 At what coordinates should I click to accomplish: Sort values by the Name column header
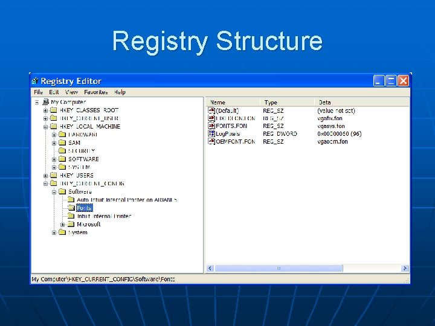tap(233, 102)
